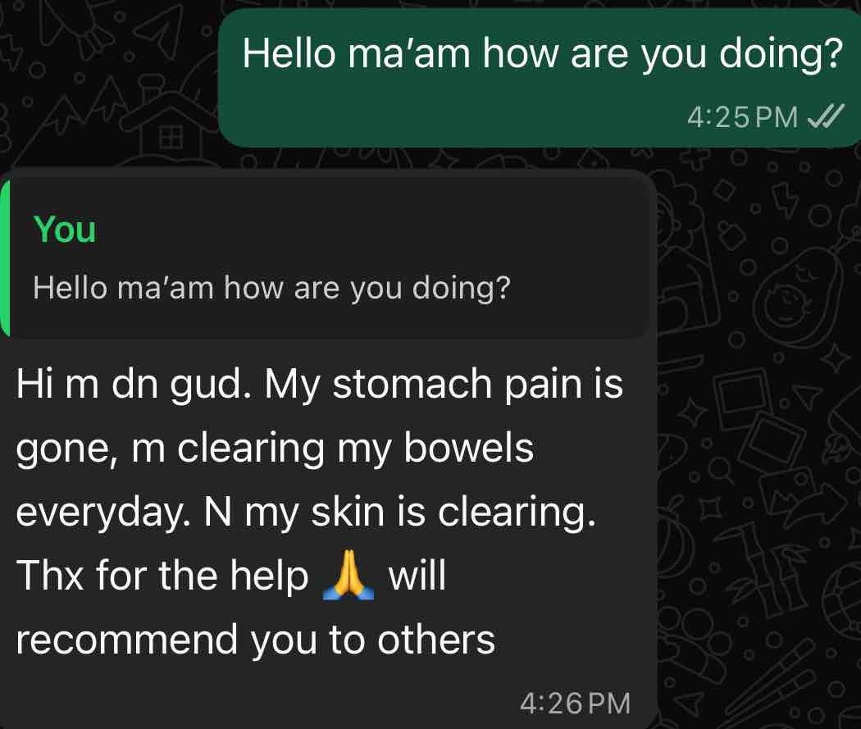Viewport: 861px width, 729px height.
Task: Tap the 4:26 PM timestamp
Action: pyautogui.click(x=575, y=704)
